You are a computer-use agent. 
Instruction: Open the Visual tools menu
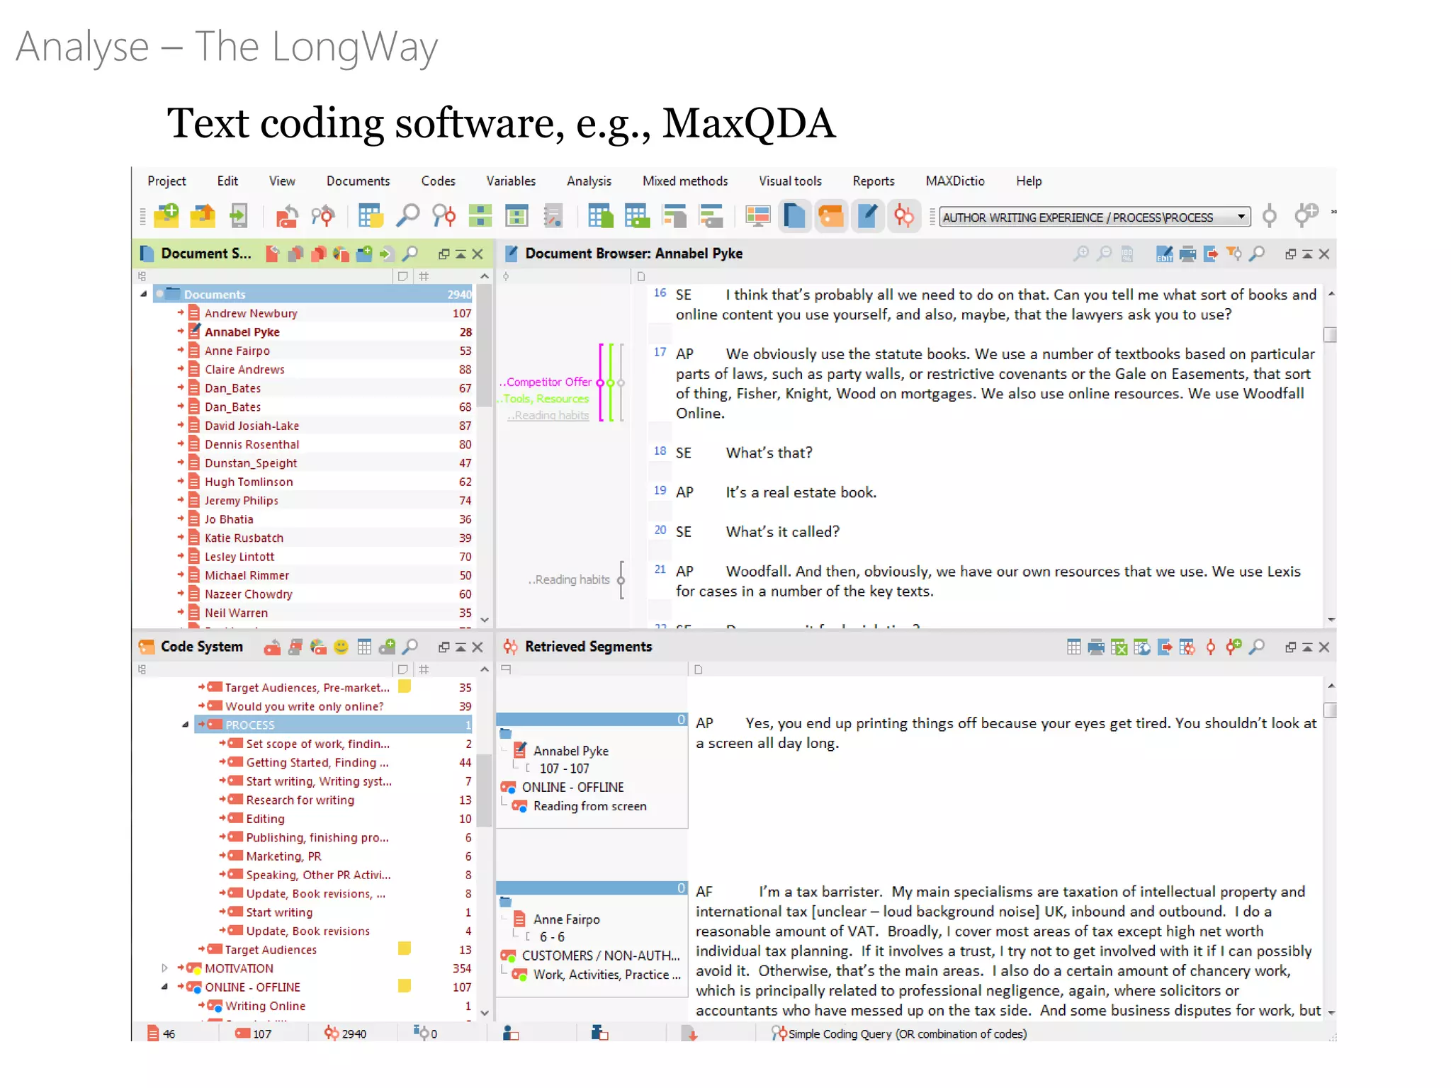[x=790, y=181]
